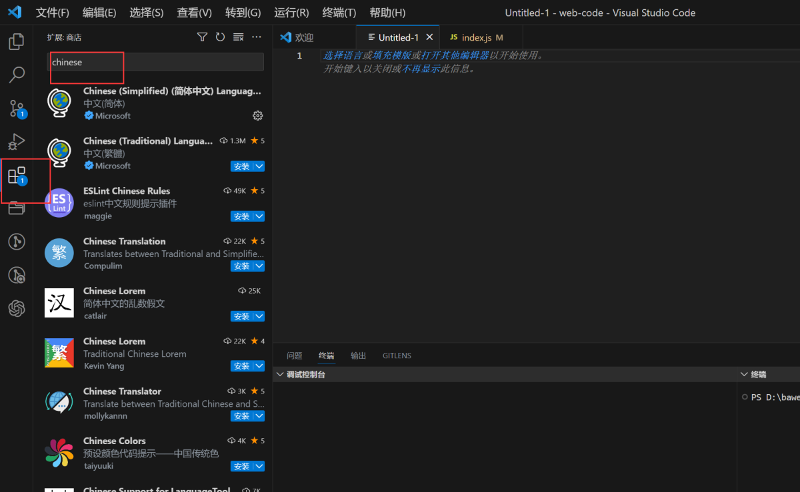Focus the extension search box containing chinese
800x492 pixels.
click(155, 62)
